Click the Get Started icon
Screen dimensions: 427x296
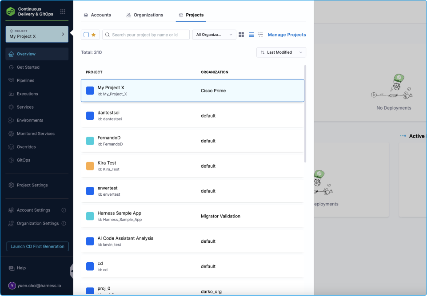tap(11, 67)
